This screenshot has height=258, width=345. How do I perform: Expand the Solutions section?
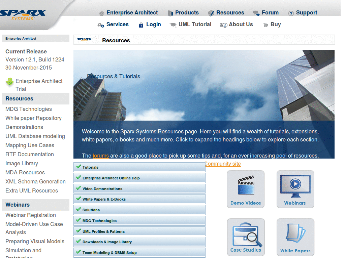coord(139,210)
